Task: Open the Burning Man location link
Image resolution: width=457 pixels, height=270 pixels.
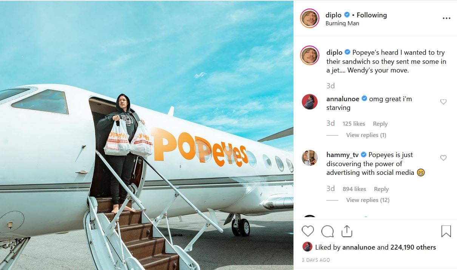Action: [342, 23]
